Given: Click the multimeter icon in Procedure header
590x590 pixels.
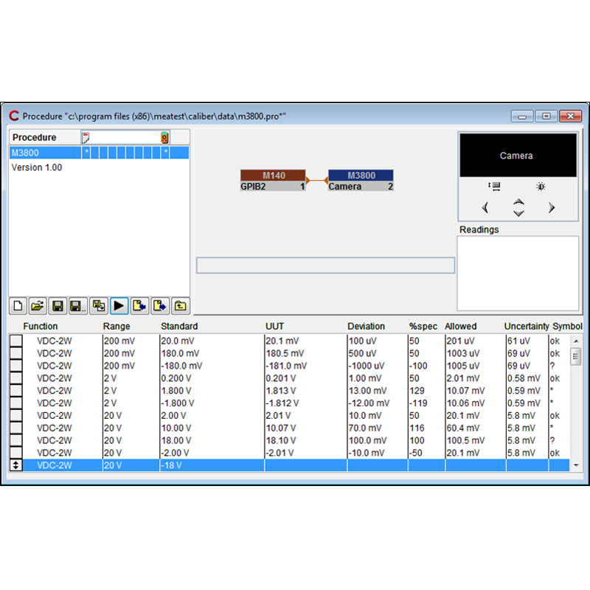Looking at the screenshot, I should [x=164, y=137].
